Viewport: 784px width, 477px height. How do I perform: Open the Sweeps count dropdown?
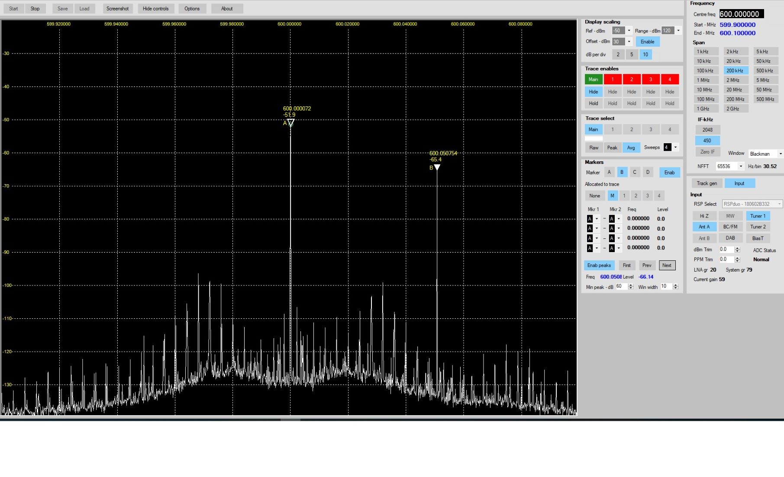[675, 147]
